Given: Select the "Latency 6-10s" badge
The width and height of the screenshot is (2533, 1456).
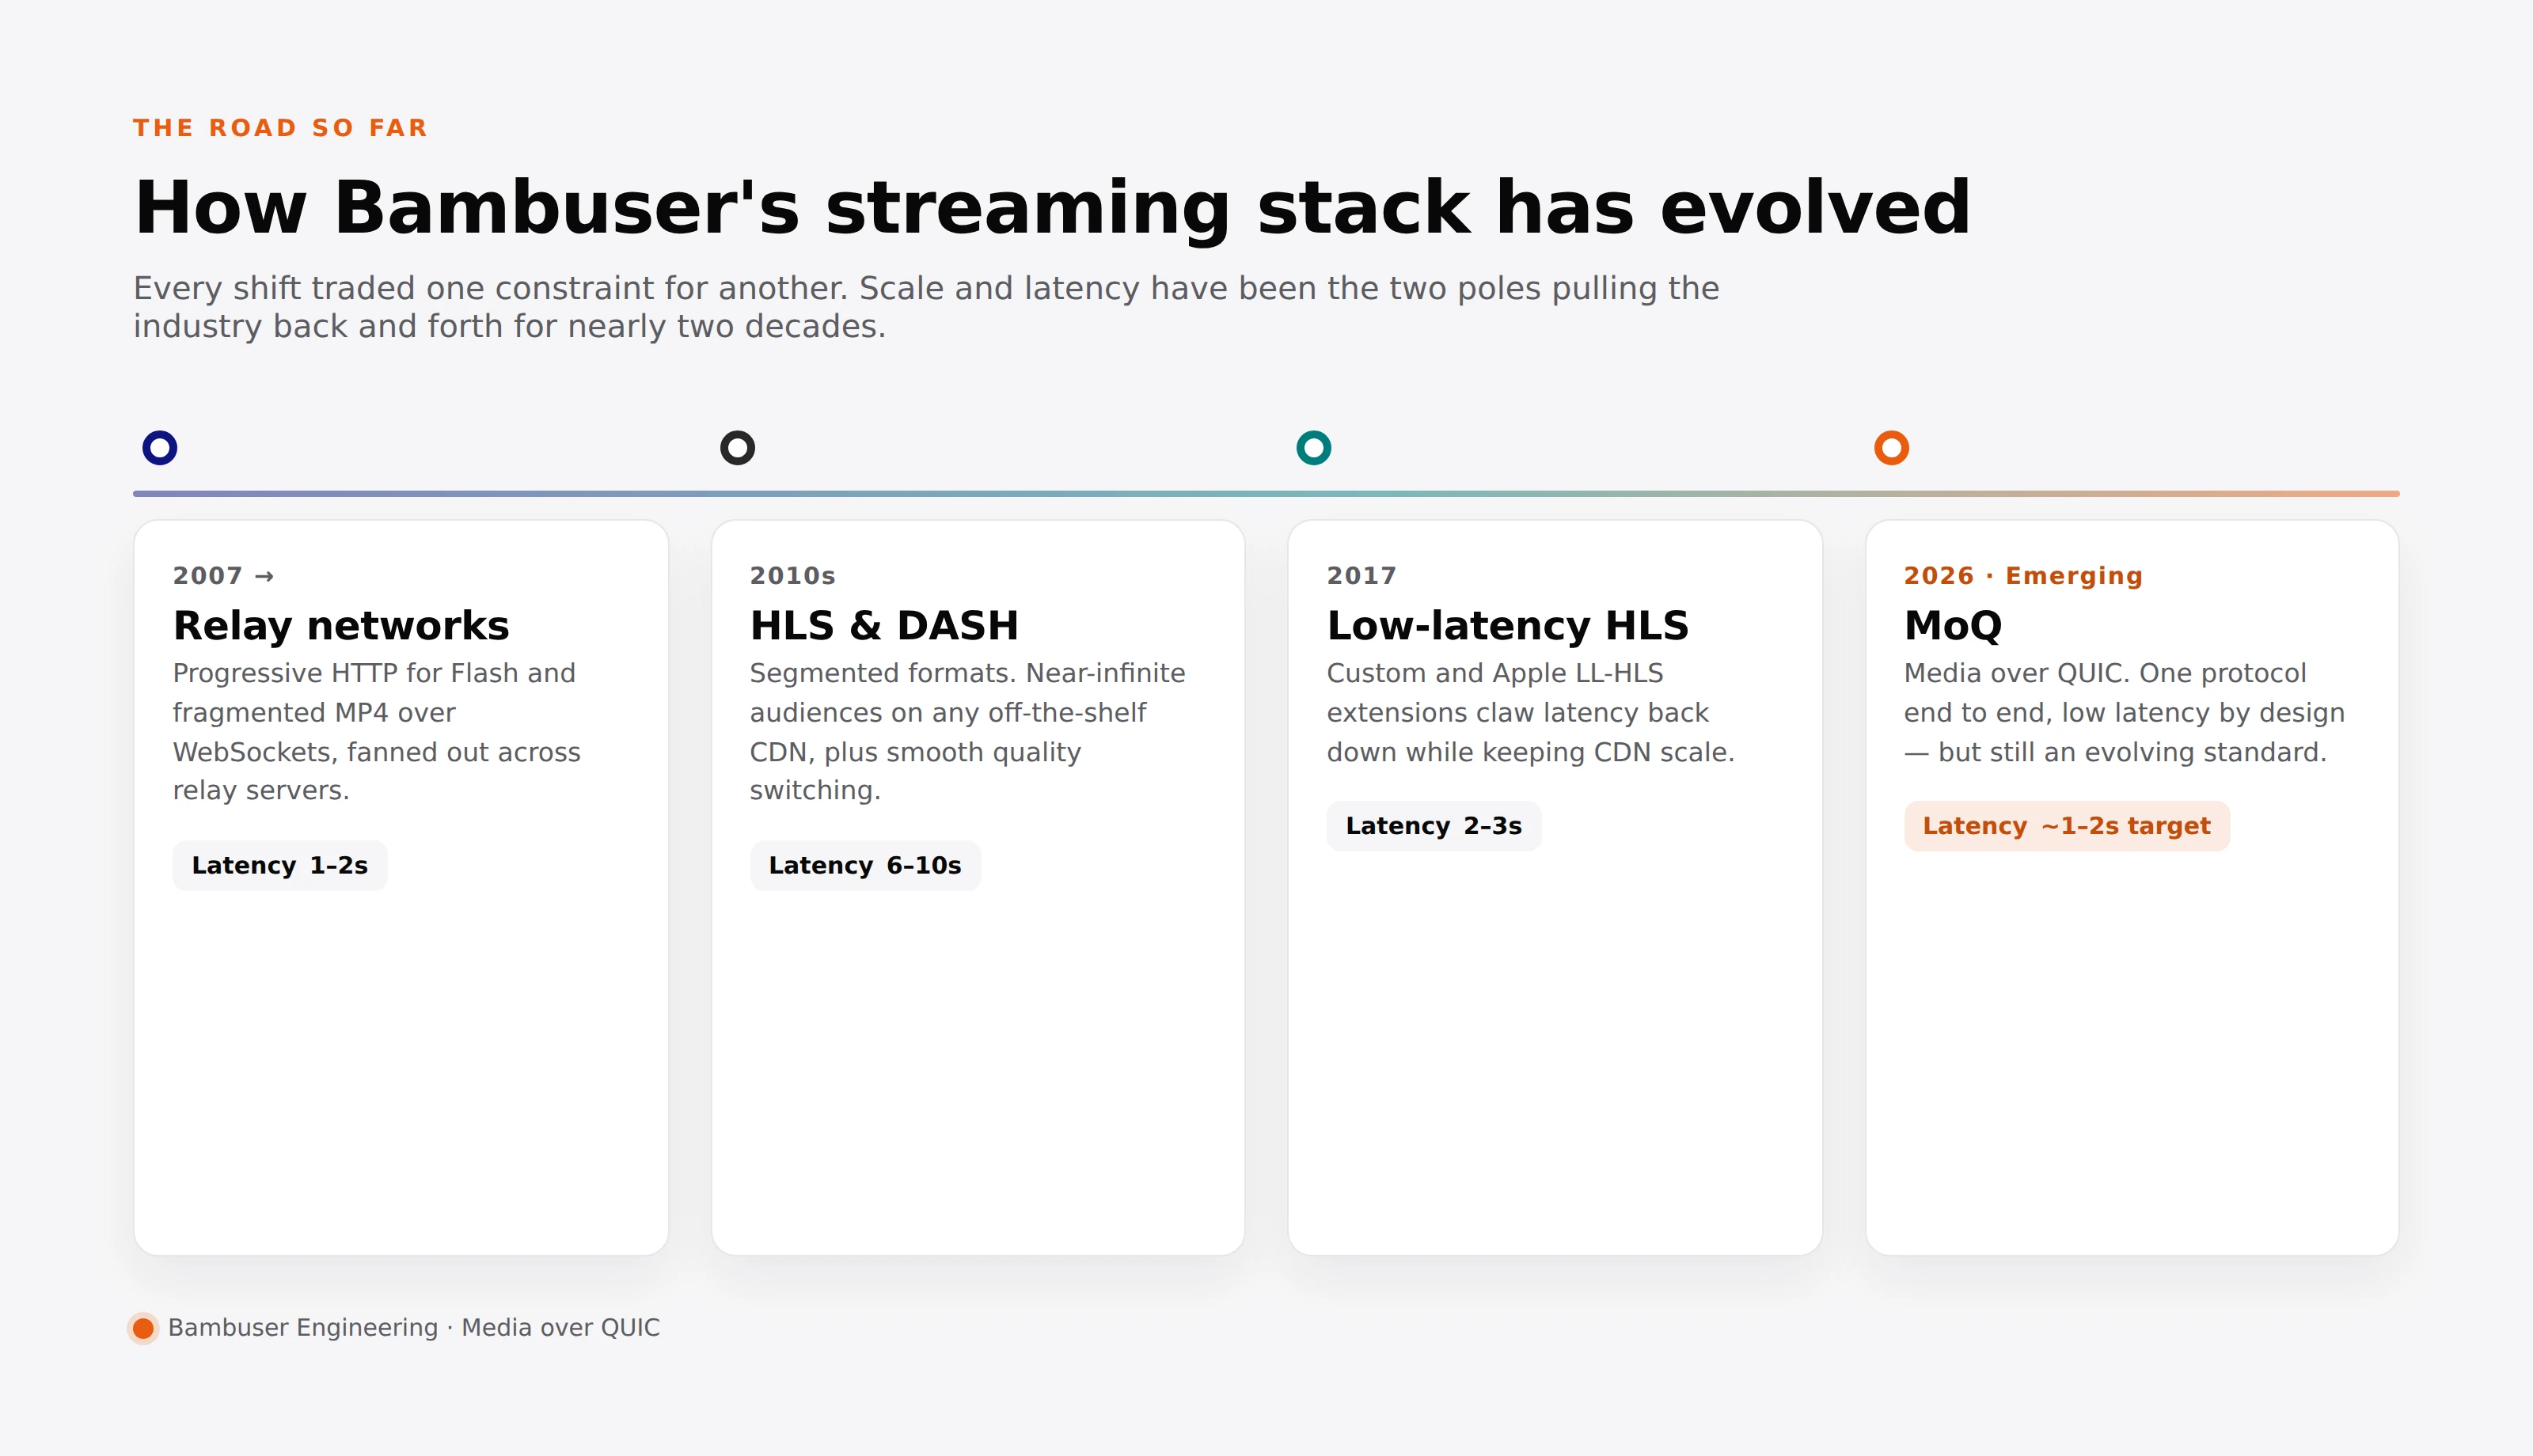Looking at the screenshot, I should pyautogui.click(x=865, y=866).
